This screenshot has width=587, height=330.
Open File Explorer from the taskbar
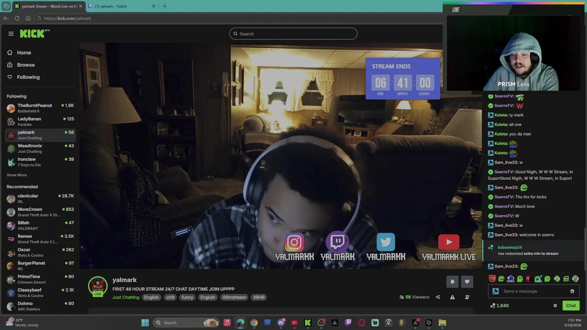tap(442, 323)
